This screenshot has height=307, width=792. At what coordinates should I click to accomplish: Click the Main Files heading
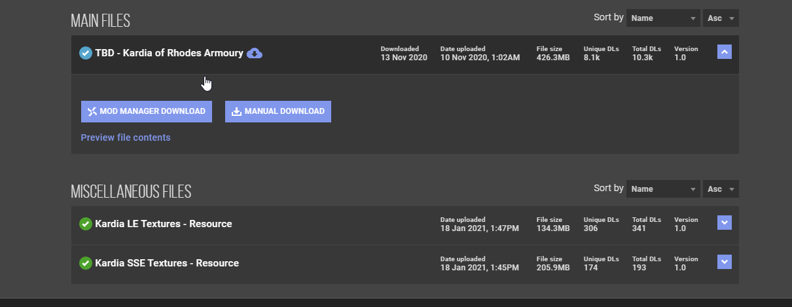(101, 21)
